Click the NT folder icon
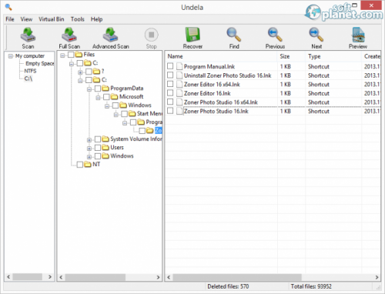Screen dimensions: 385x294 (88, 164)
